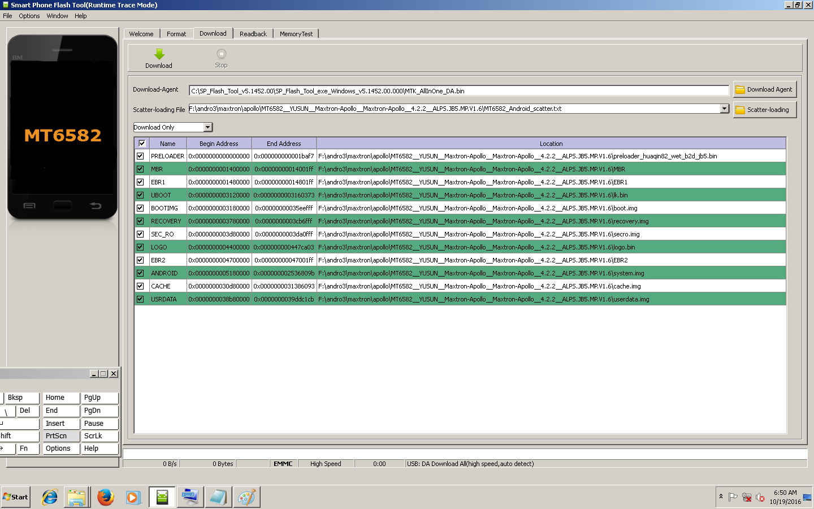Click the network disconnected tray icon

point(747,497)
